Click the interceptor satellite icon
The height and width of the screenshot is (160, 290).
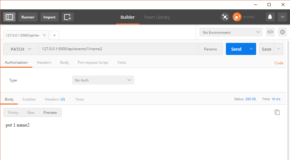pos(225,17)
